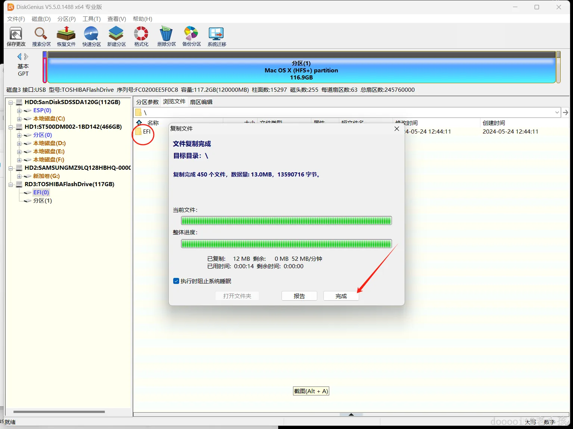Open the 分区(P) menu
573x429 pixels.
pyautogui.click(x=66, y=19)
